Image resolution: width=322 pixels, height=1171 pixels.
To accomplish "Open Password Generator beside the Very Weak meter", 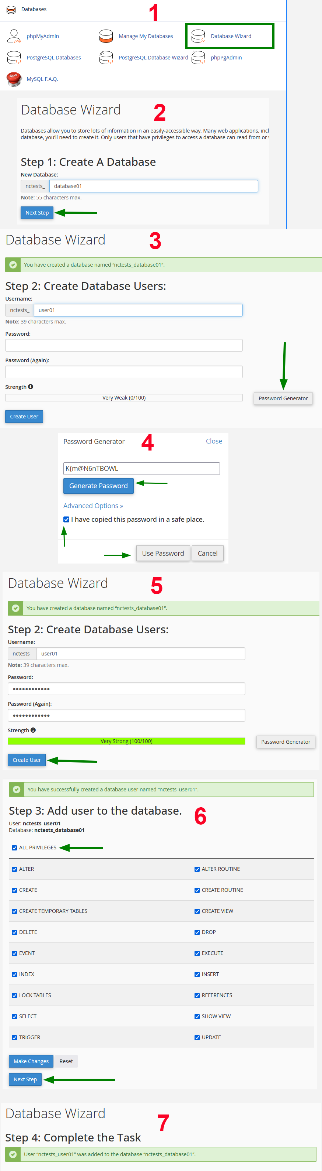I will point(283,399).
